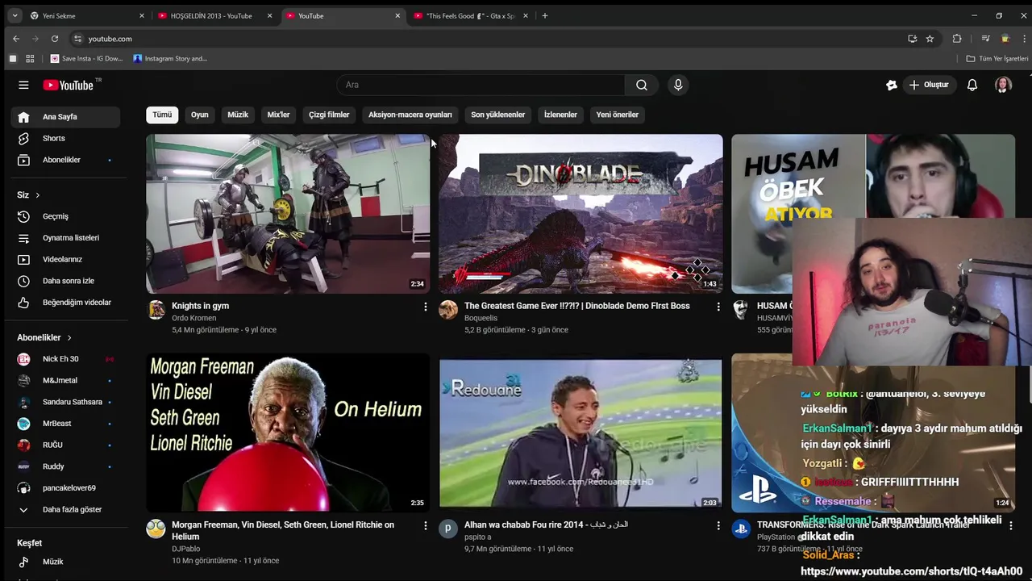
Task: Select the Müzik filter chip
Action: 238,115
